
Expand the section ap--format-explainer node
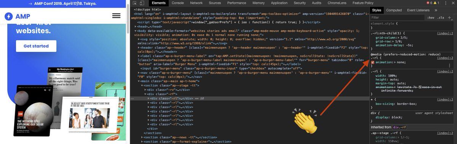pos(142,142)
